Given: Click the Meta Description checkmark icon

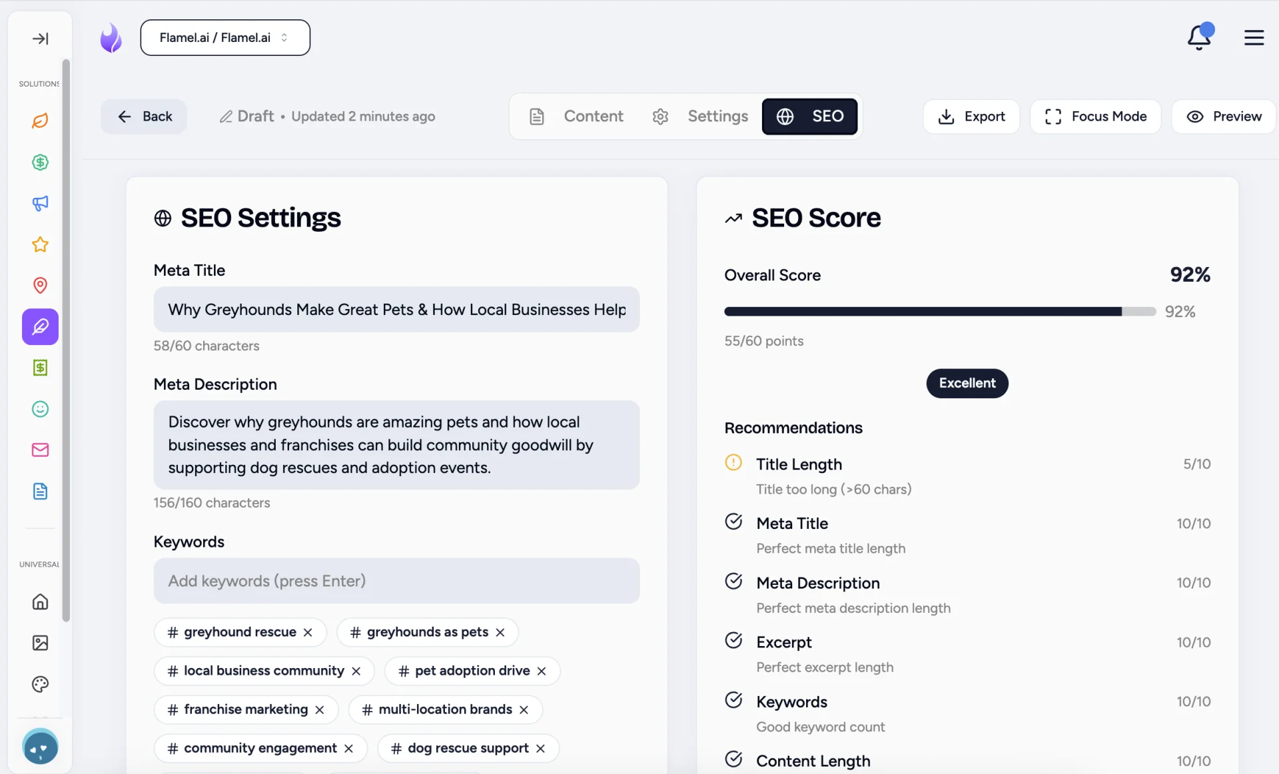Looking at the screenshot, I should coord(733,581).
